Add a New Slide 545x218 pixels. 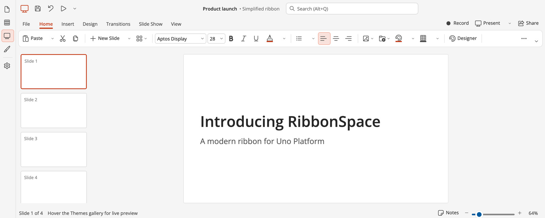pyautogui.click(x=105, y=38)
